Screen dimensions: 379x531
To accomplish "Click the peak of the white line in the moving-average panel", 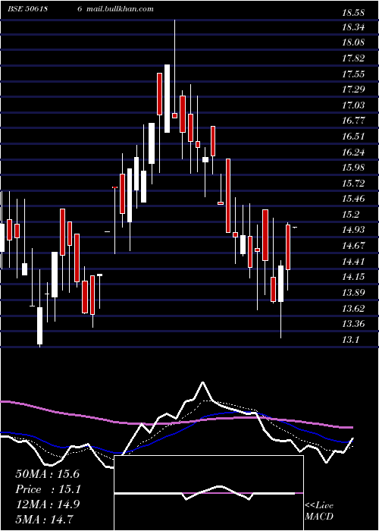I will click(202, 382).
